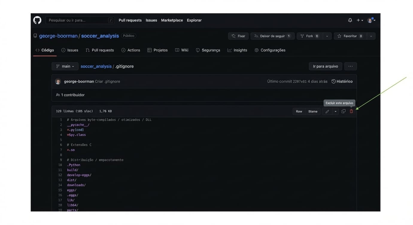Switch to the Actions tab
Screen dimensions: 413x225
tap(131, 50)
